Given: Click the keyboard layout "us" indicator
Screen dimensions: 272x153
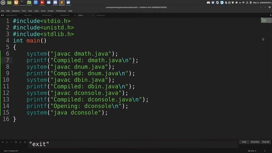Looking at the screenshot, I should [240, 3].
